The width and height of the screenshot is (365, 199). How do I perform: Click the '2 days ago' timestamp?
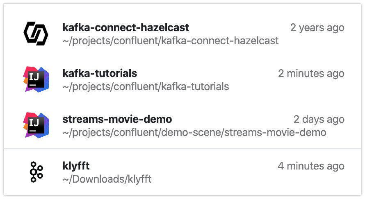click(319, 119)
